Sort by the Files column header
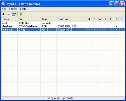This screenshot has height=101, width=126. click(x=29, y=19)
